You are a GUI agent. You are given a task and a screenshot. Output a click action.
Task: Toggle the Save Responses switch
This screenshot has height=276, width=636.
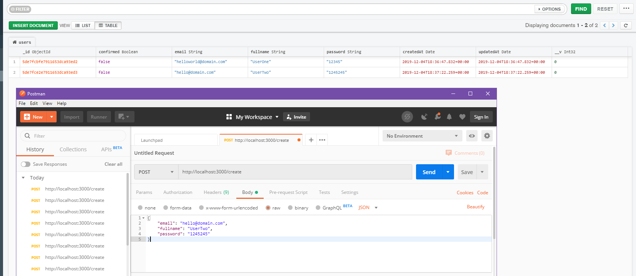pyautogui.click(x=25, y=164)
